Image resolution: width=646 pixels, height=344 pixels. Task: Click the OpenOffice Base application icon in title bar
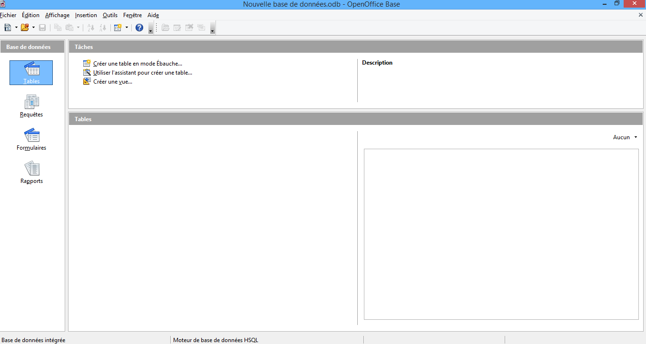pyautogui.click(x=2, y=4)
